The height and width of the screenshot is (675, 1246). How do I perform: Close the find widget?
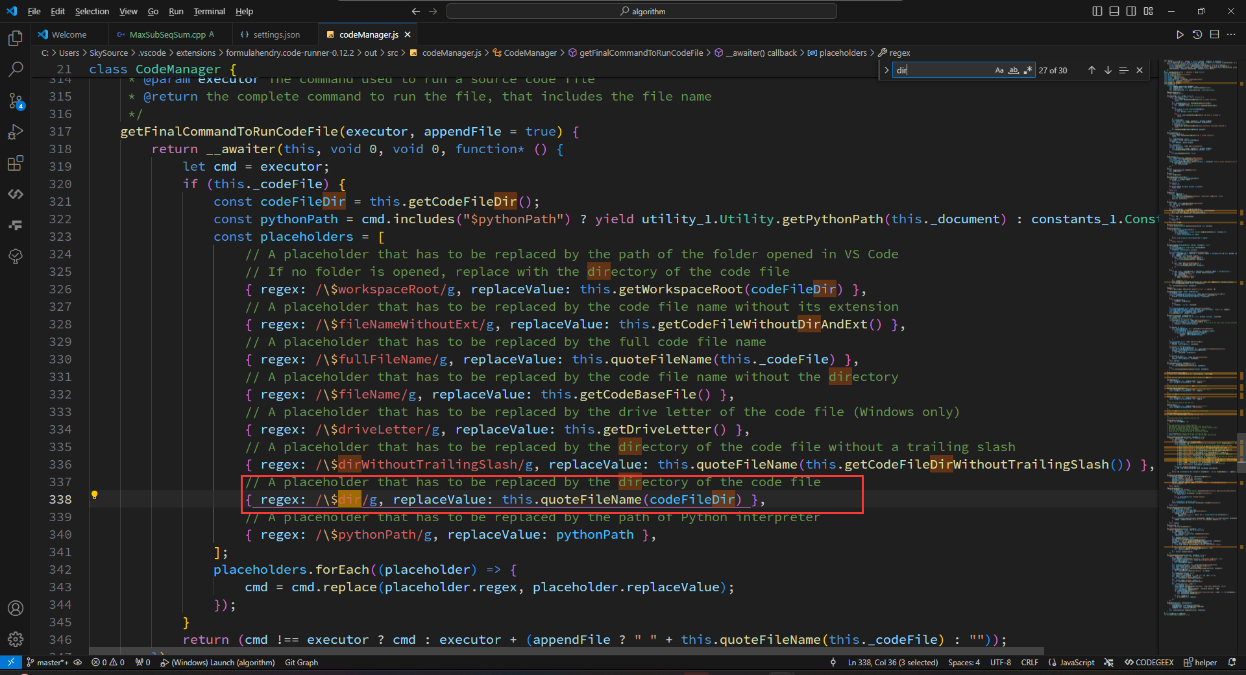(x=1140, y=70)
